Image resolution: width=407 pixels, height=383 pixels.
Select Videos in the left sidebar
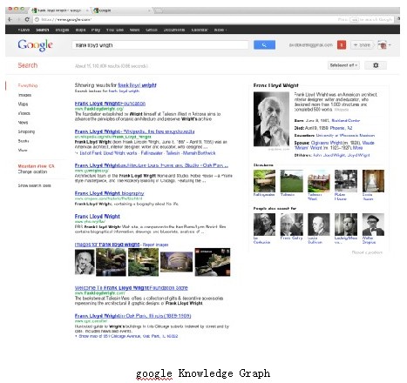[24, 113]
